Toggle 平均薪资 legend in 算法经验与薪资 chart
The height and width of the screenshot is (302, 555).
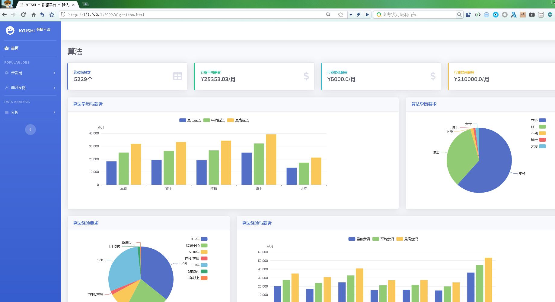[383, 239]
